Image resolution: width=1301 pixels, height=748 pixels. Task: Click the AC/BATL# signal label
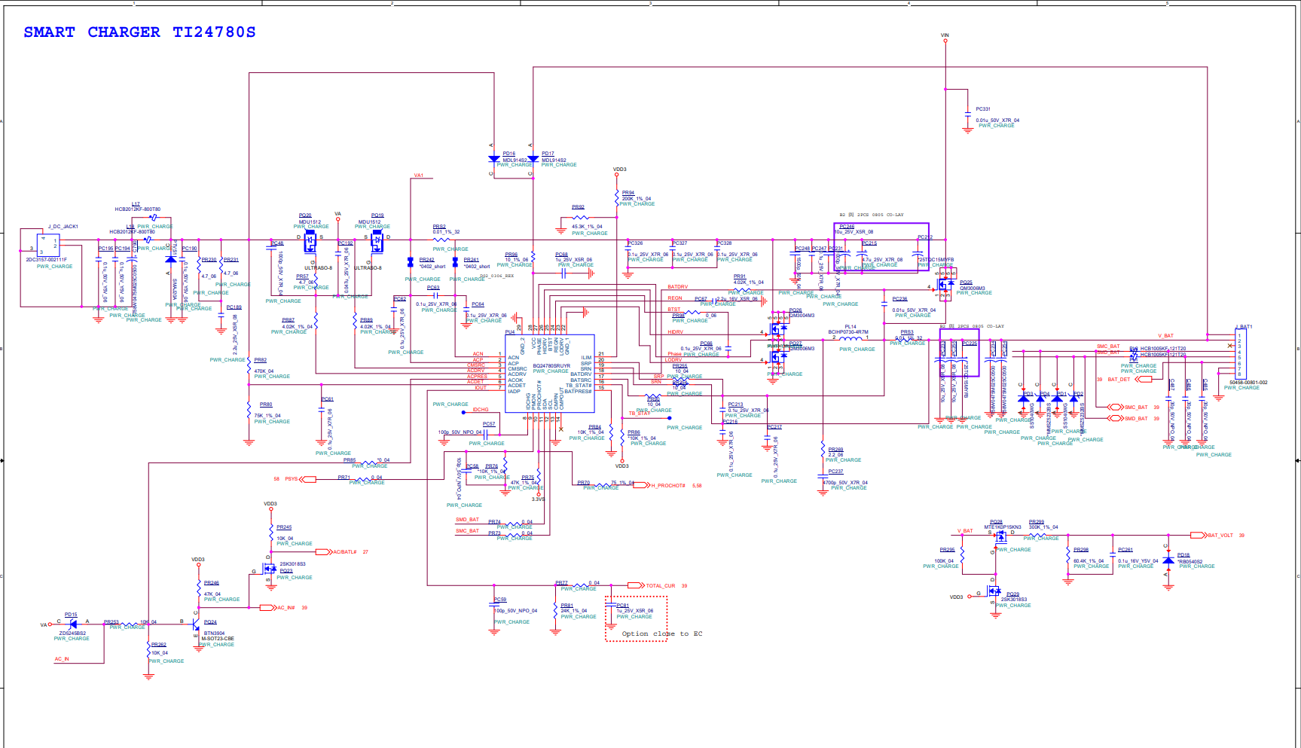[x=345, y=552]
